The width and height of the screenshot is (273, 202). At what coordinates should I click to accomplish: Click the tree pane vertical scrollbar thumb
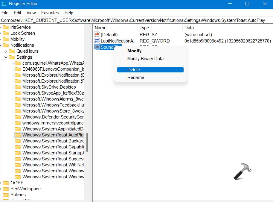tap(87, 142)
